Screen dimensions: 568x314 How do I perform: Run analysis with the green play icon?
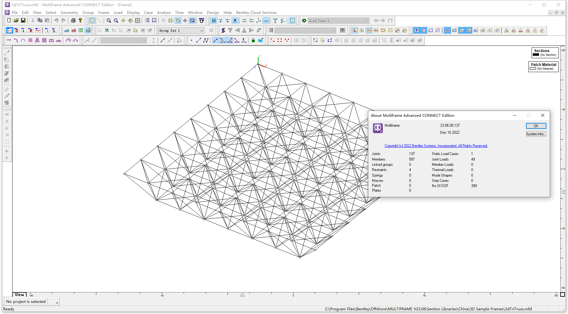304,21
